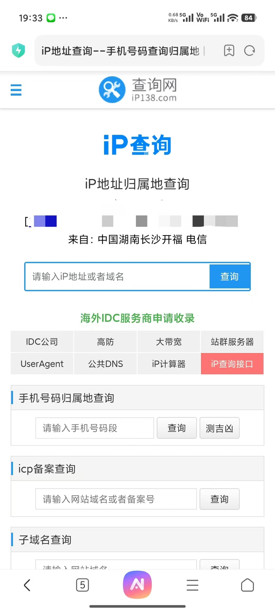This screenshot has width=275, height=612.
Task: Open the tabs switcher showing 5
Action: point(82,585)
